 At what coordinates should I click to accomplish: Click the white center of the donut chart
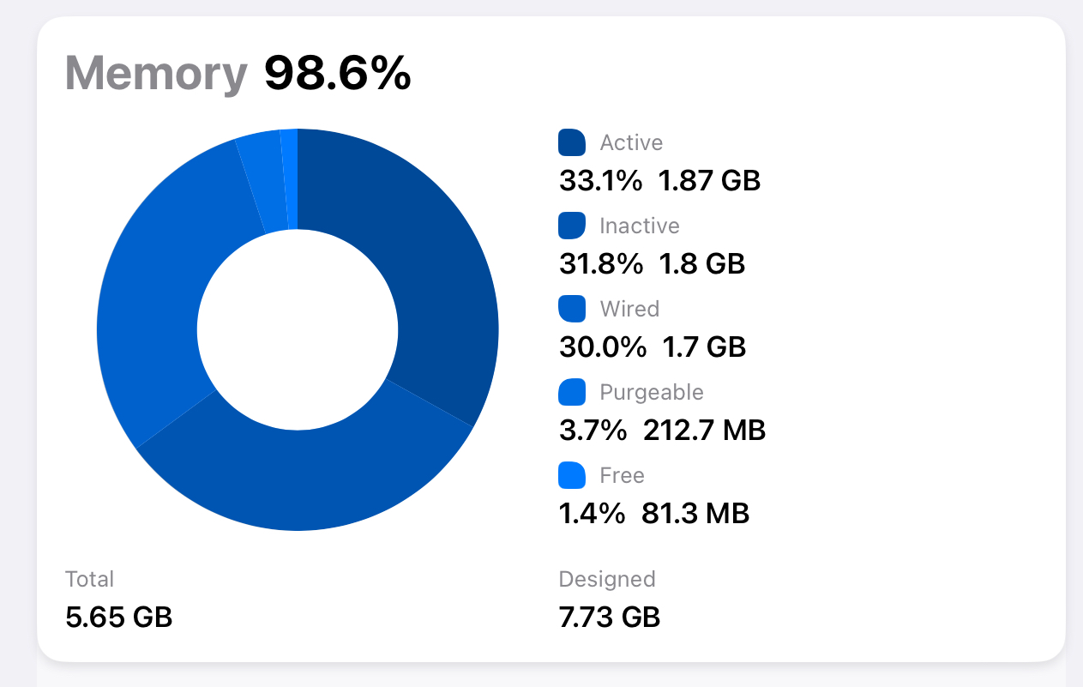click(x=298, y=329)
